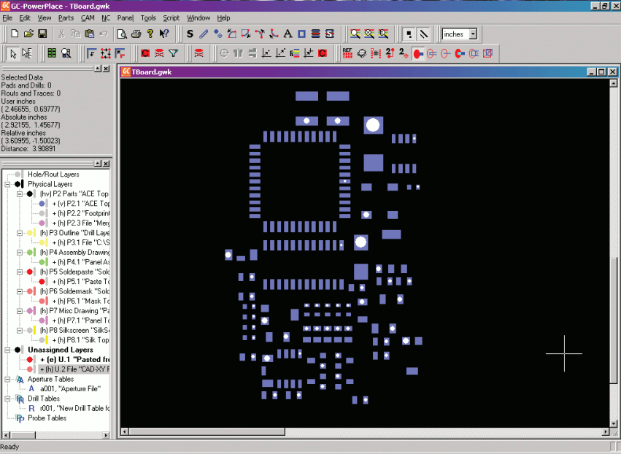Open the Script menu
621x454 pixels.
point(171,18)
